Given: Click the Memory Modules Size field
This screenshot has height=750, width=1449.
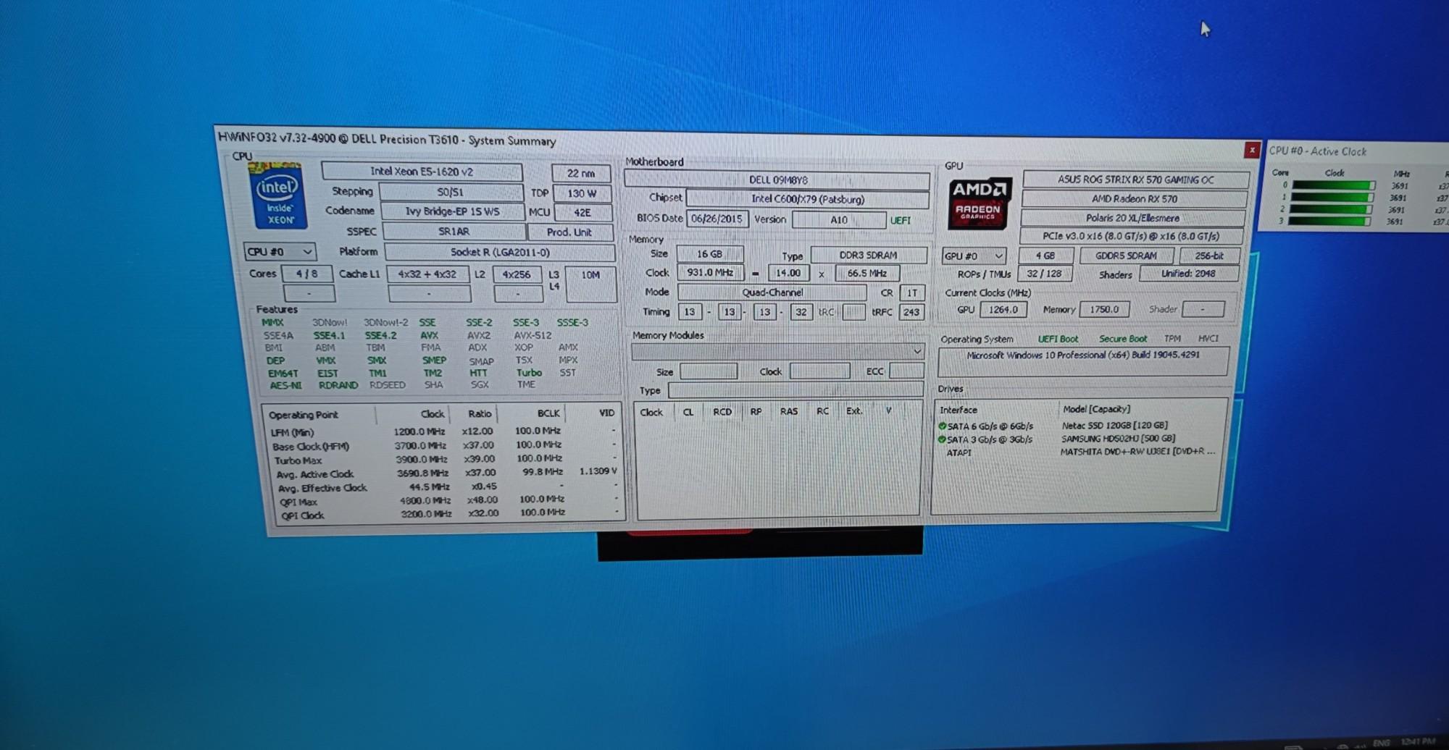Looking at the screenshot, I should point(708,371).
